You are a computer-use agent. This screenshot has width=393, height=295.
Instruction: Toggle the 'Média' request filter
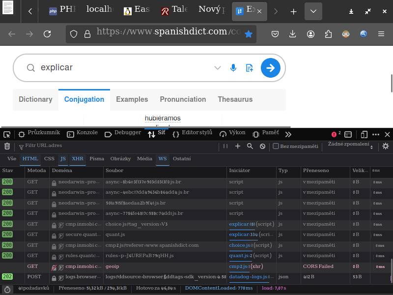[x=144, y=159]
